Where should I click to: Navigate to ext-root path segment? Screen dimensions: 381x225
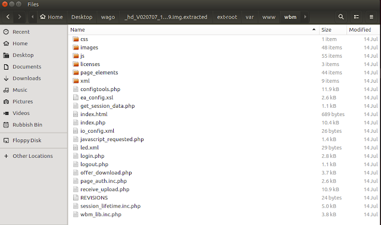[227, 17]
